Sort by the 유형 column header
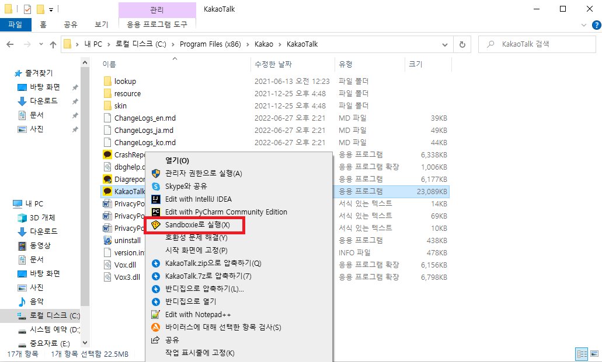602x362 pixels. [346, 64]
